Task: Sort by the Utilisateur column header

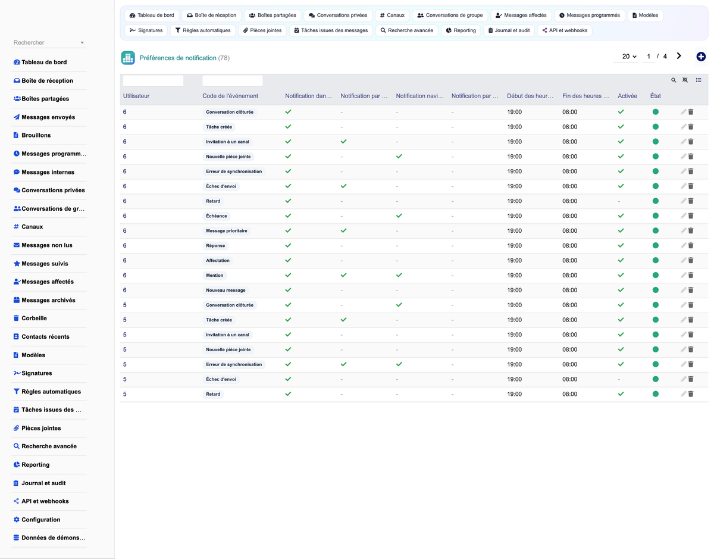Action: 136,96
